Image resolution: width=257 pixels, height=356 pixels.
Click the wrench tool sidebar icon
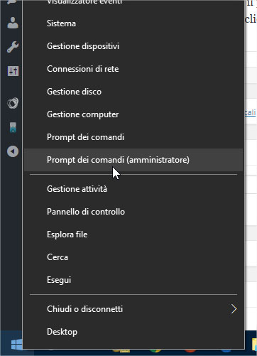13,47
